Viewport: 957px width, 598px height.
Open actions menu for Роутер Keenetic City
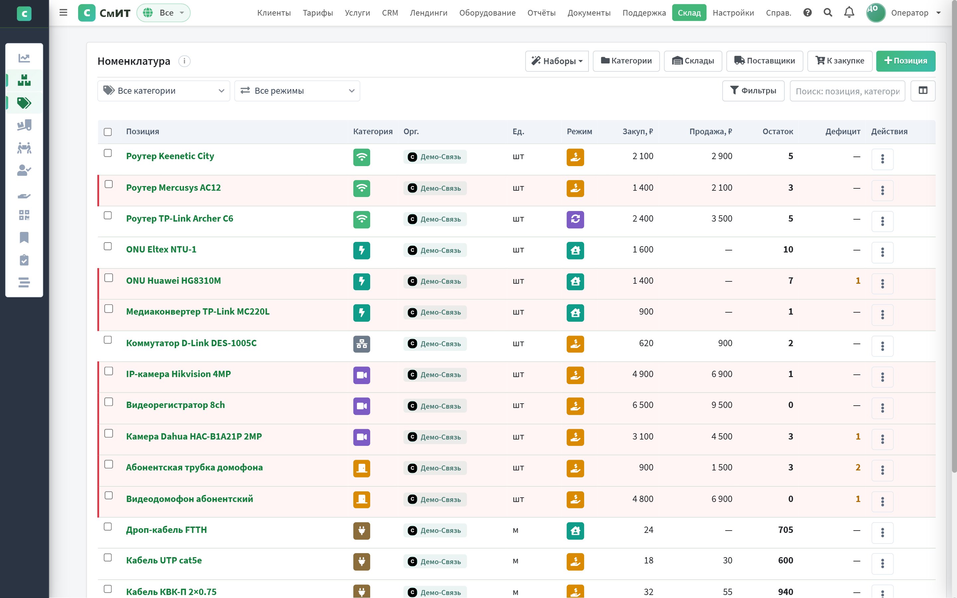[x=882, y=159]
